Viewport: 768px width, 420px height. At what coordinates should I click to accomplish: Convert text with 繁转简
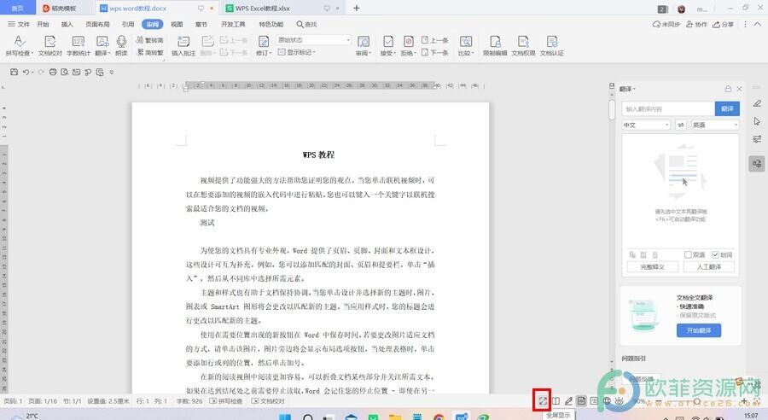coord(150,40)
